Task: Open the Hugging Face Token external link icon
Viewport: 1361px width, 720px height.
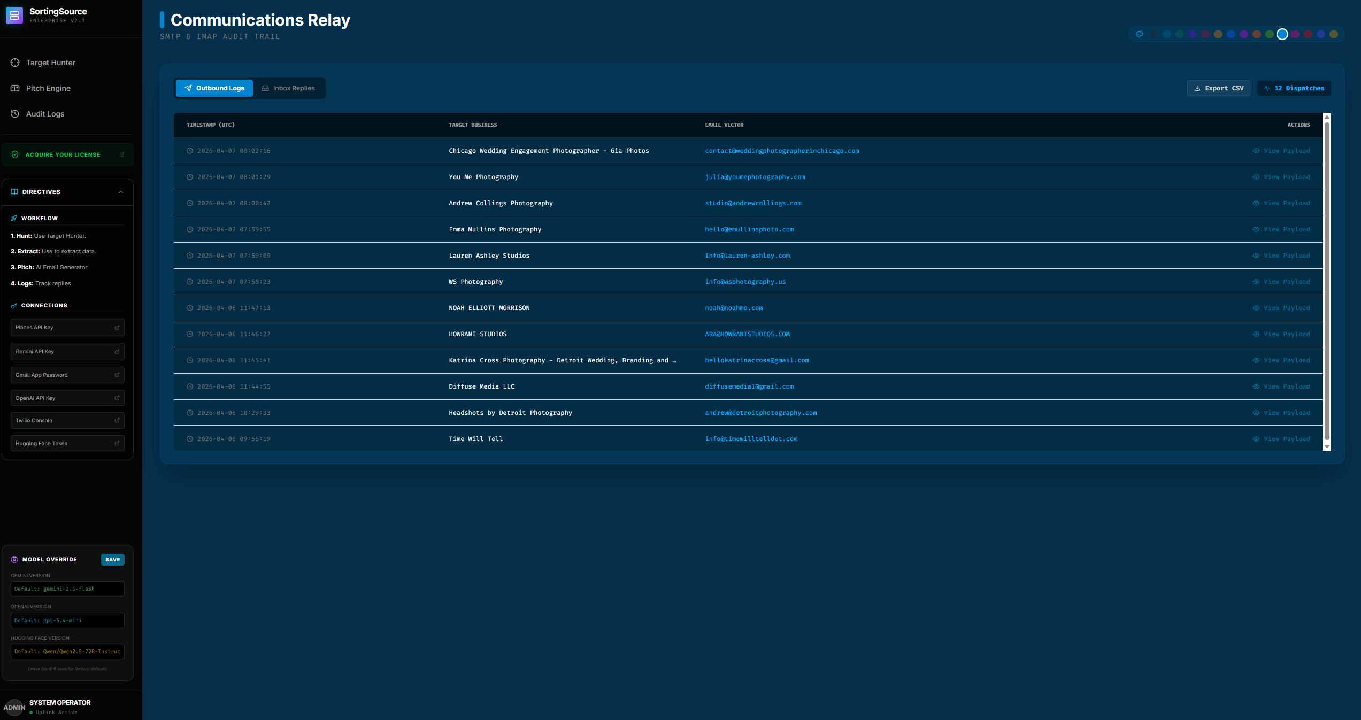Action: pos(117,443)
